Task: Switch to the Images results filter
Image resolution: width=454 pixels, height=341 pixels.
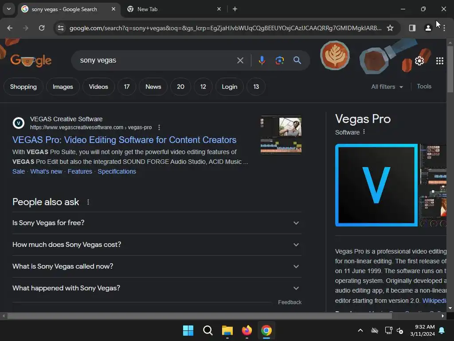Action: click(63, 87)
